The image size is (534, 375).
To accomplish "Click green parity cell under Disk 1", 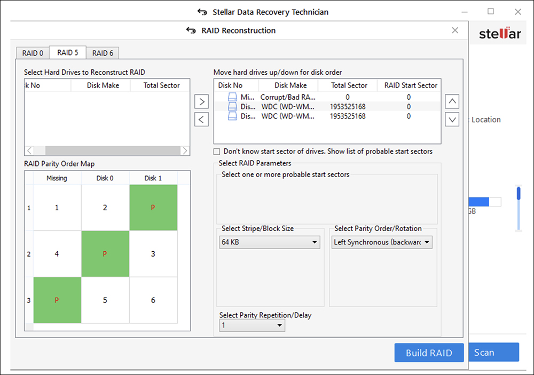I will tap(153, 208).
